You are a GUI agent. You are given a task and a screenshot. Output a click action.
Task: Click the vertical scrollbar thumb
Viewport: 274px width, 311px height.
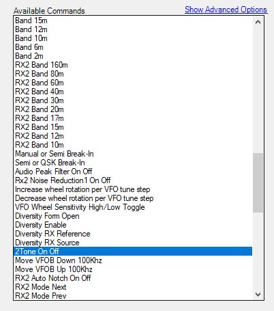[x=258, y=182]
